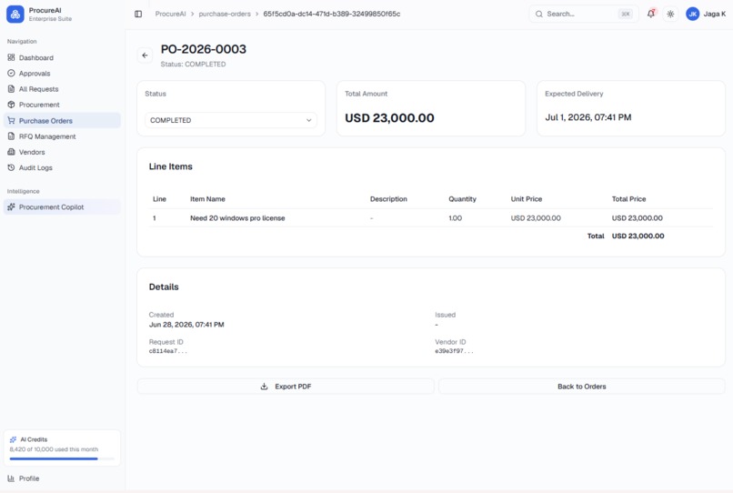
Task: Open the COMPLETED status dropdown
Action: coord(230,120)
